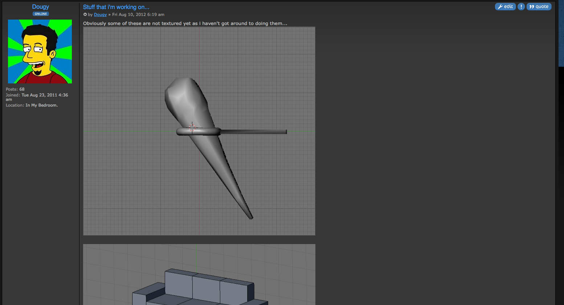Click the exclamation mark report post icon
The width and height of the screenshot is (564, 305).
click(521, 7)
